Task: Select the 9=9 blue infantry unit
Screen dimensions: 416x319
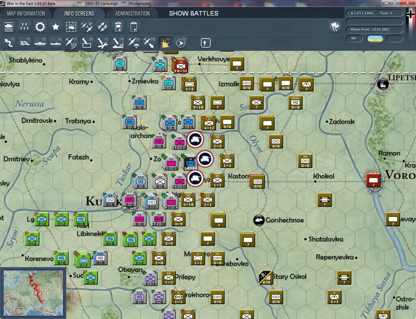Action: coord(169,123)
